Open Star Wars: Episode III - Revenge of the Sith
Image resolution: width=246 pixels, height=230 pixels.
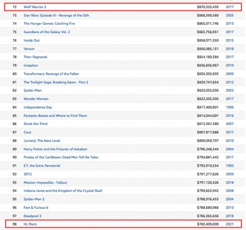(56, 15)
